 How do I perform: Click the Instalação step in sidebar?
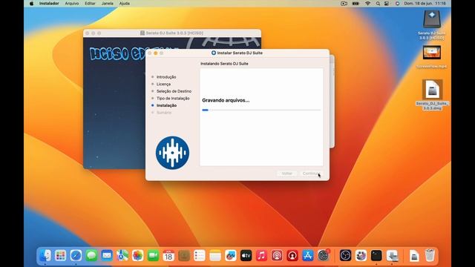[166, 105]
